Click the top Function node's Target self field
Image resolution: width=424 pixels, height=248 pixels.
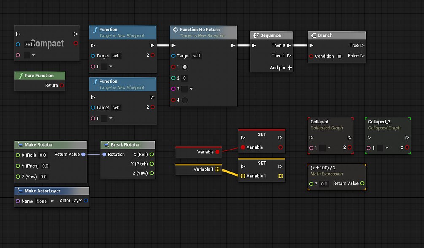point(116,56)
